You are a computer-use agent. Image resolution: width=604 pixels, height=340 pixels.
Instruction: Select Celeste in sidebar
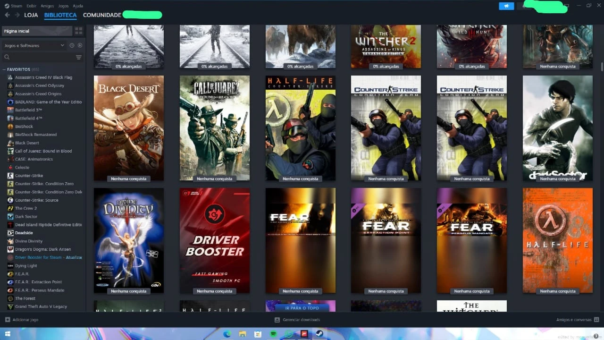22,167
